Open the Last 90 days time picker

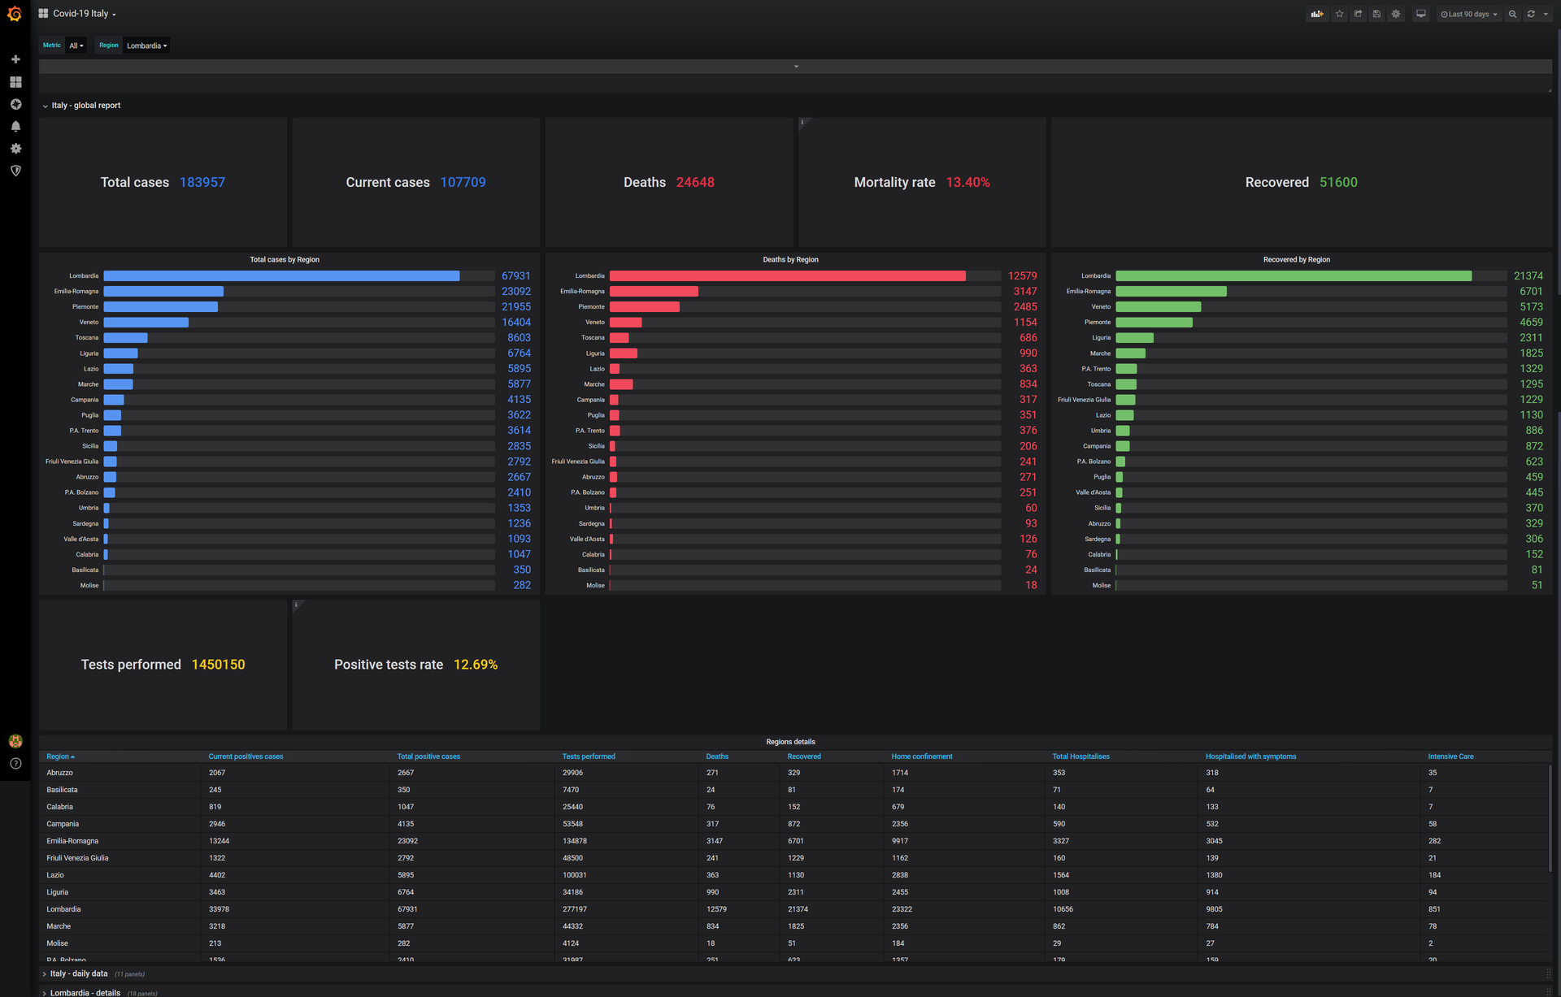(1468, 14)
